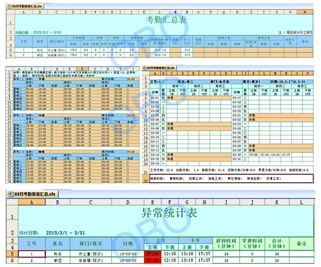
Task: Switch to the 03月考勤报表汇总.xls tab above 异常统计表
Action: pos(32,194)
